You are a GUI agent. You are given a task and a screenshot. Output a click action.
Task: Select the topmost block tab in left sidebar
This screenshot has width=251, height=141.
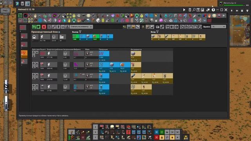click(x=23, y=27)
